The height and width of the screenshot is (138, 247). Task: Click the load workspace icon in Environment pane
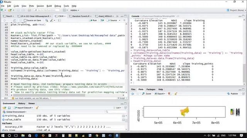coord(4,108)
